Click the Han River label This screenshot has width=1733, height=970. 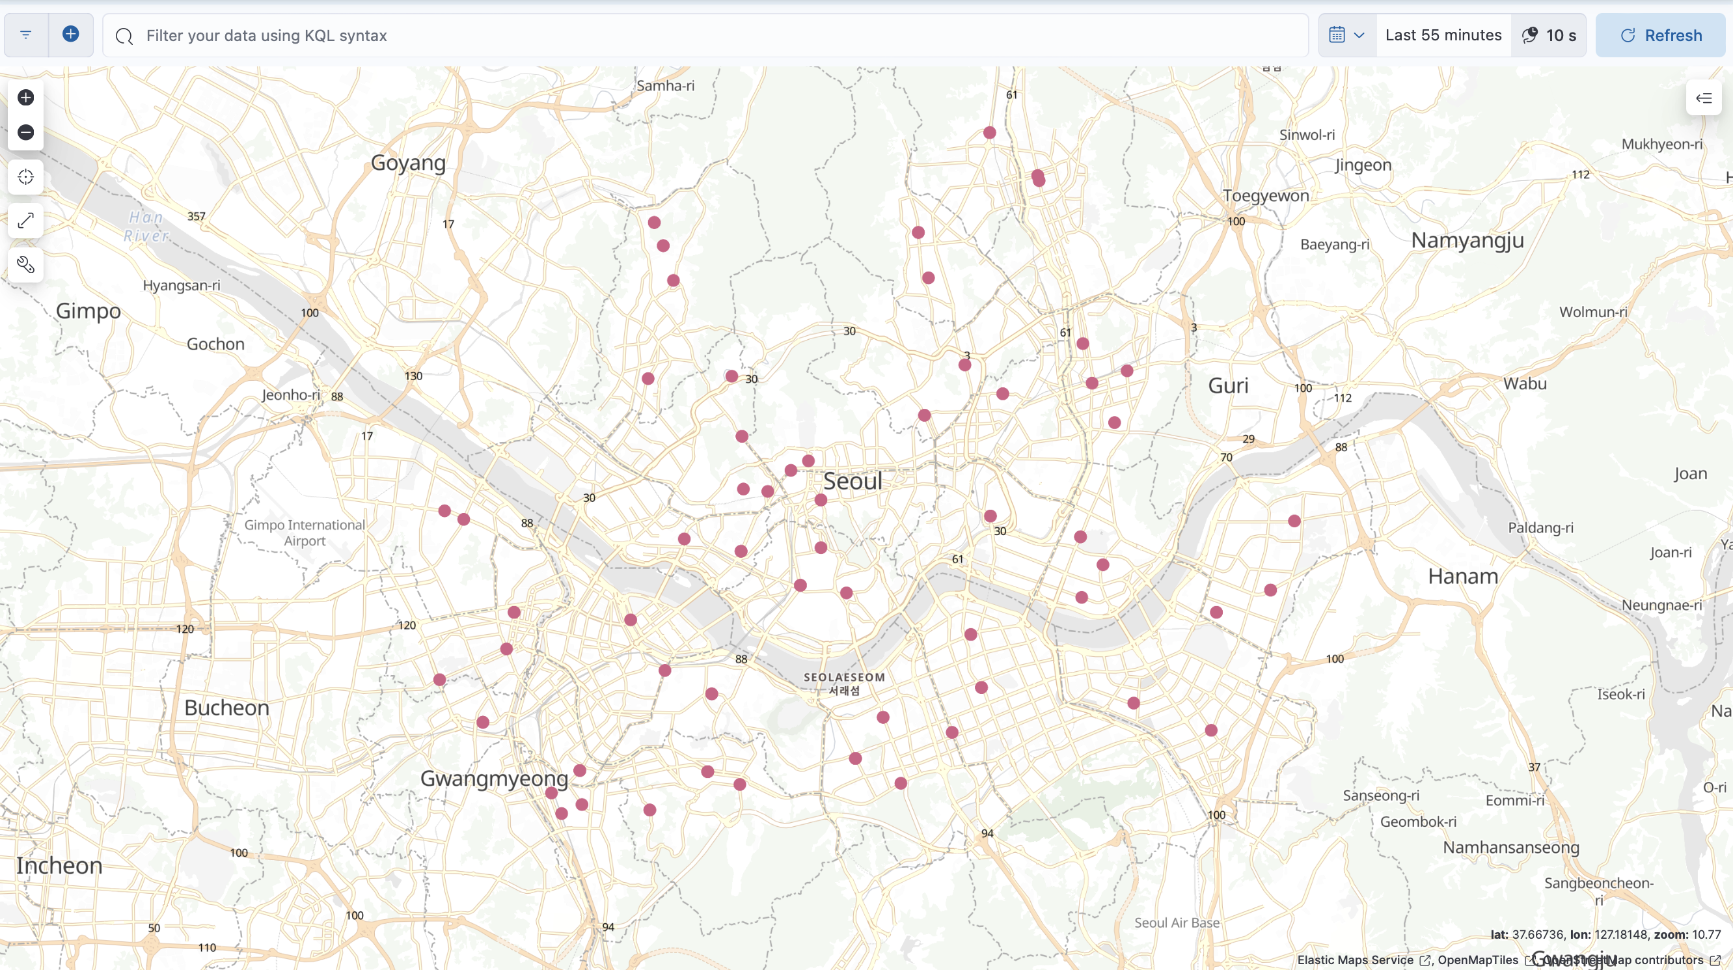(x=146, y=226)
